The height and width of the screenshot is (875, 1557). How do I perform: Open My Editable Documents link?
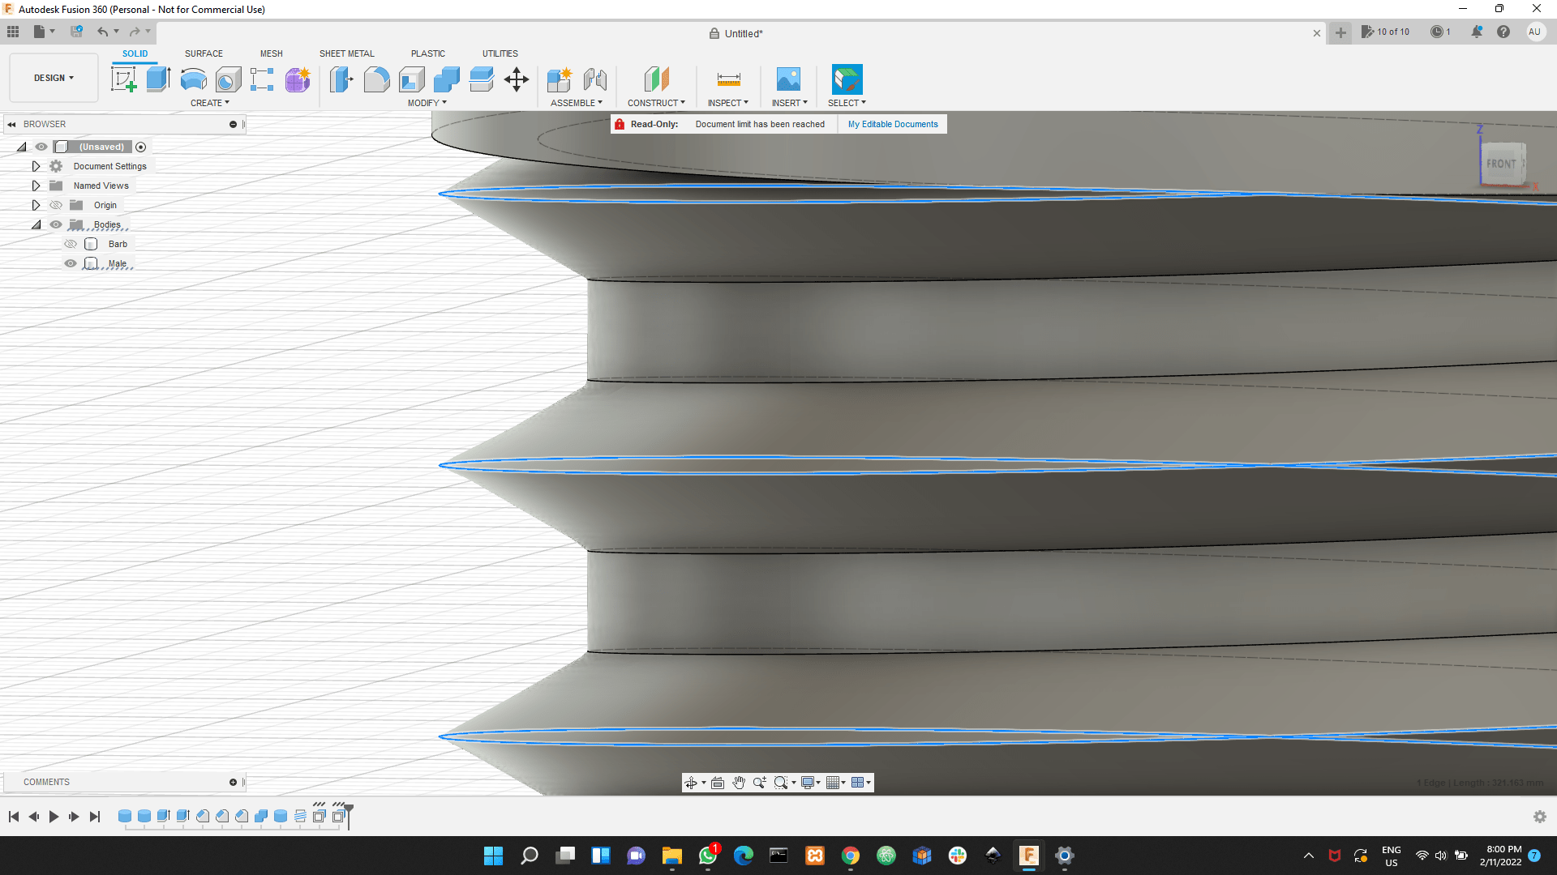click(892, 124)
